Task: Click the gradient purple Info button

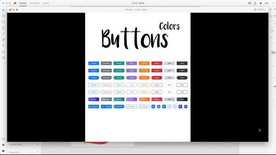Action: (132, 99)
